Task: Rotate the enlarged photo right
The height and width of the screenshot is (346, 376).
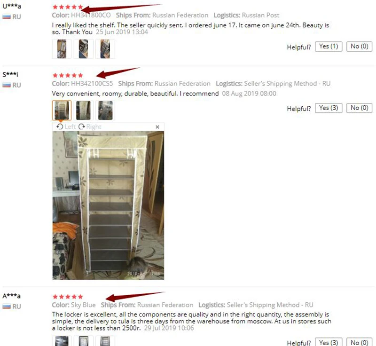Action: click(x=90, y=126)
